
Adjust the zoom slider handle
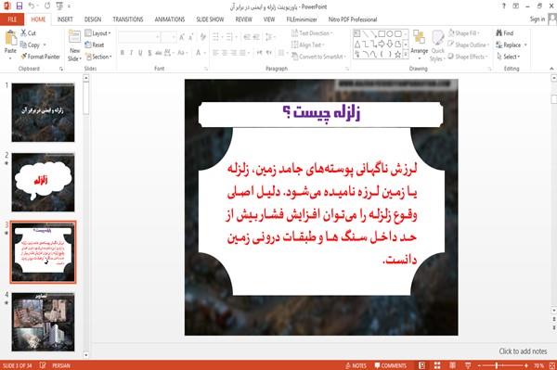tap(497, 365)
